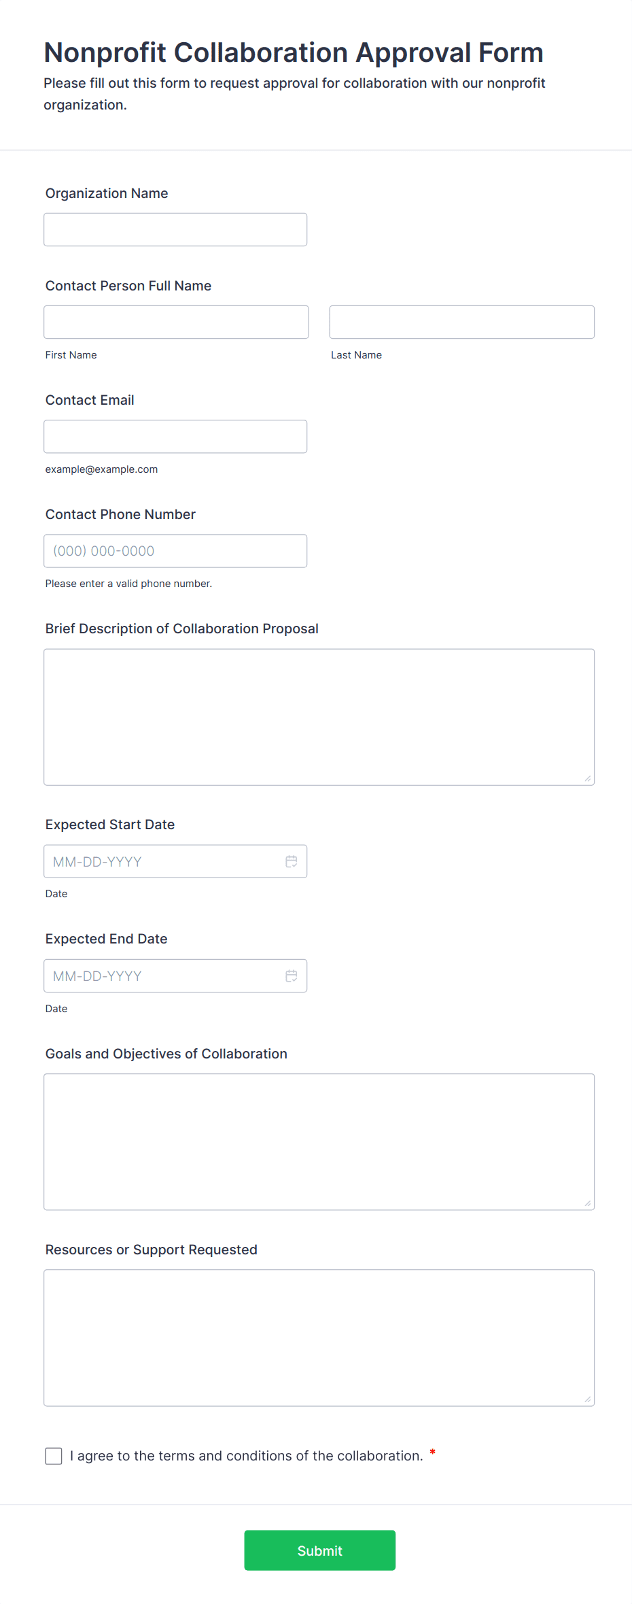The image size is (632, 1604).
Task: Click inside the Resources or Support Requested textarea
Action: [x=319, y=1337]
